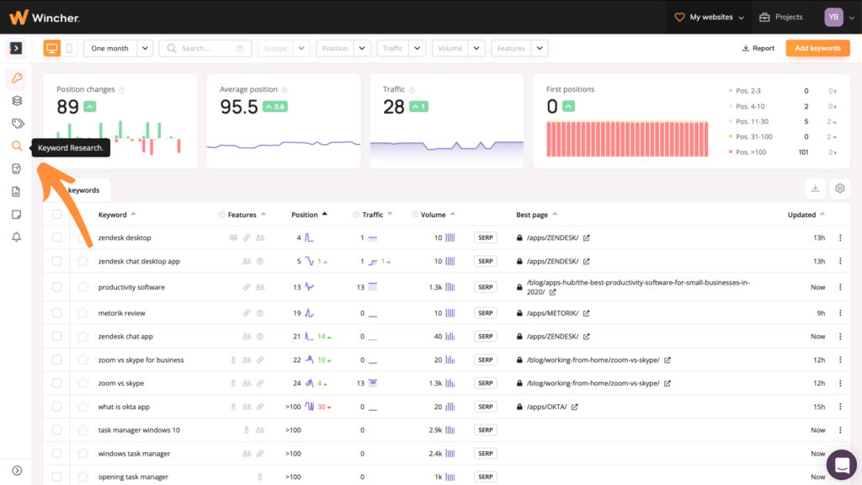Open SERP for windows task manager
The width and height of the screenshot is (862, 485).
[x=486, y=454]
